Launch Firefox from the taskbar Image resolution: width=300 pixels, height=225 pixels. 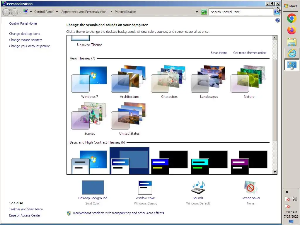[x=292, y=30]
